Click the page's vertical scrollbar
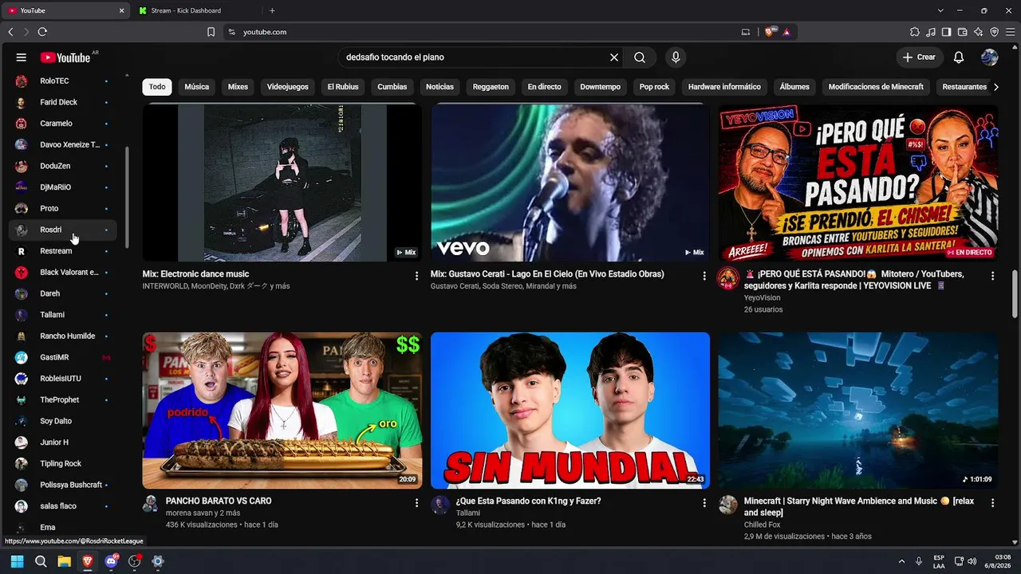The image size is (1021, 574). (1015, 295)
